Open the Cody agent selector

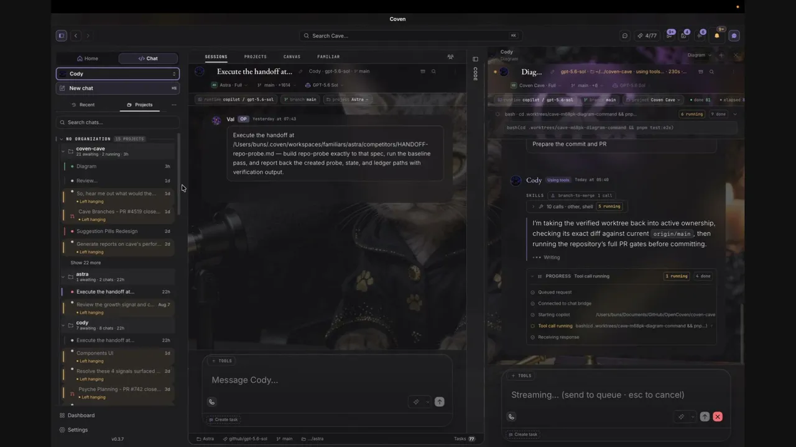click(118, 74)
